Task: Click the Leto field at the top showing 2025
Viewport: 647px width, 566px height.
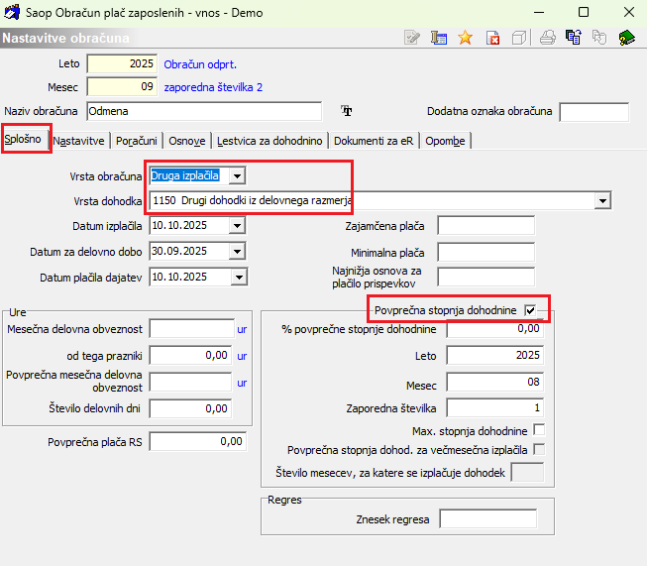Action: [x=122, y=63]
